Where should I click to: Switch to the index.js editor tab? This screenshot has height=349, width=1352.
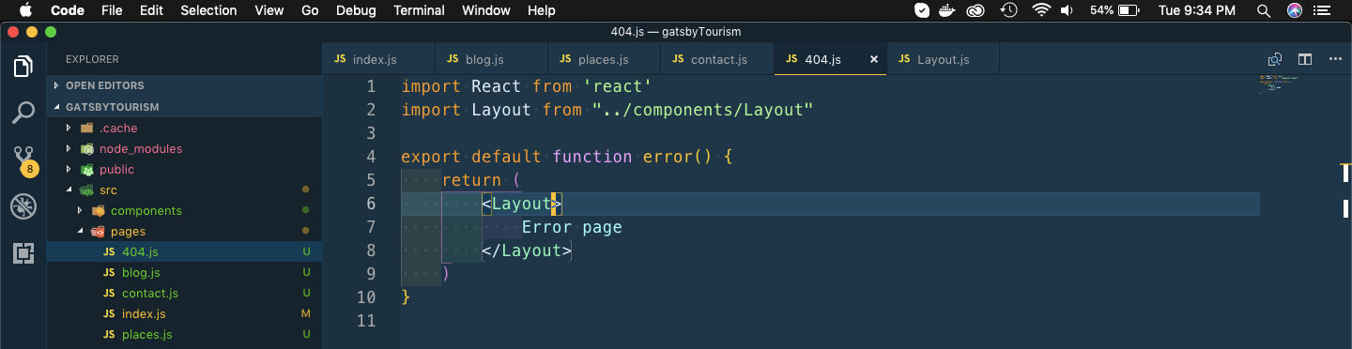click(x=378, y=59)
